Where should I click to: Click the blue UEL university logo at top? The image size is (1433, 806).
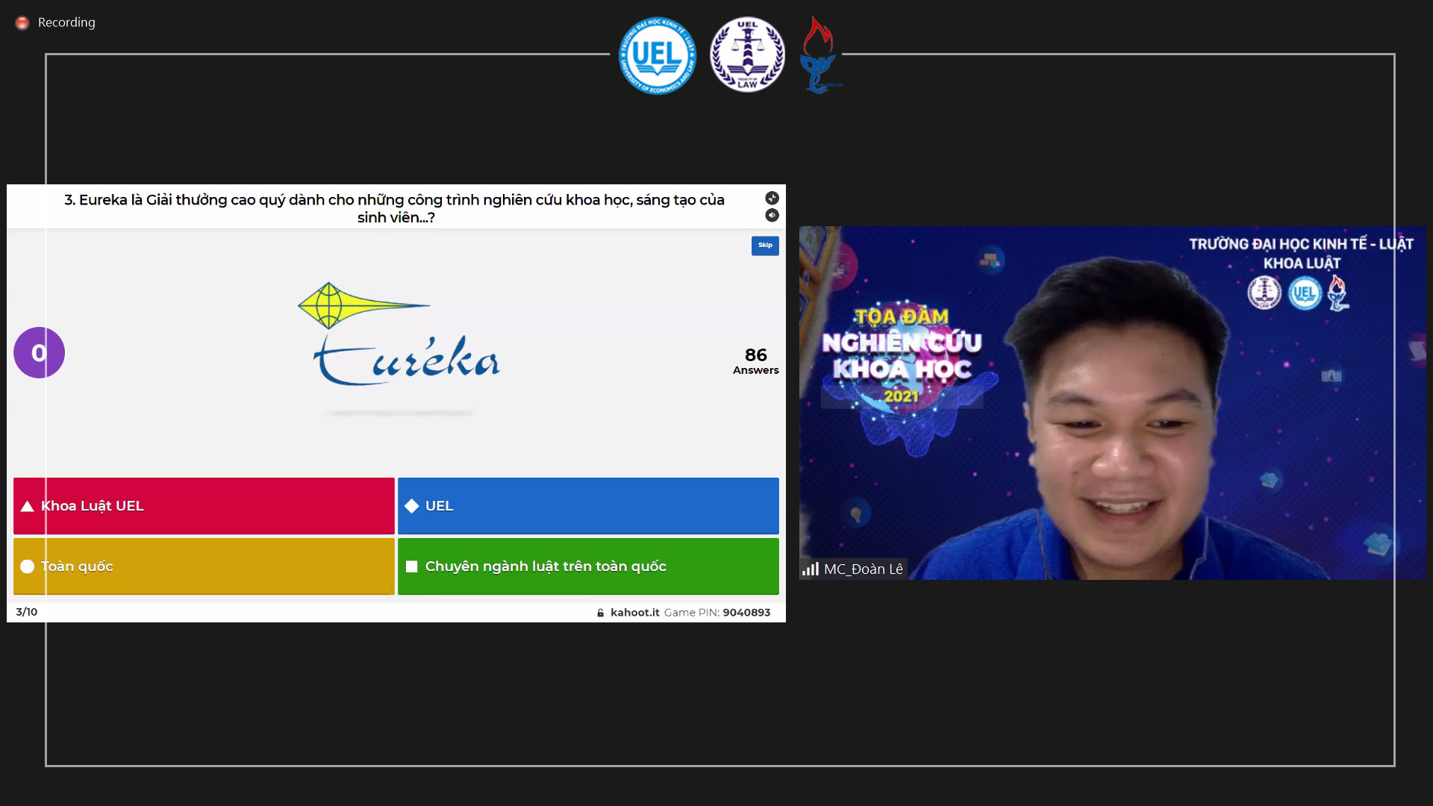pyautogui.click(x=658, y=55)
